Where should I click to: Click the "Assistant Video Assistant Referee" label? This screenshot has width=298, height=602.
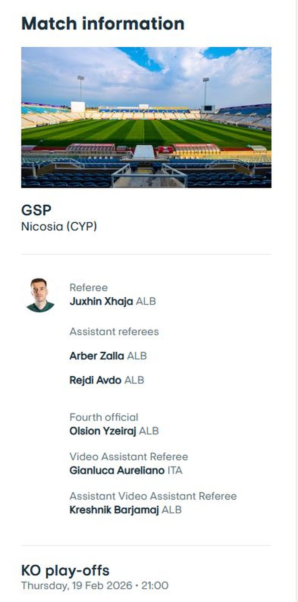coord(153,496)
